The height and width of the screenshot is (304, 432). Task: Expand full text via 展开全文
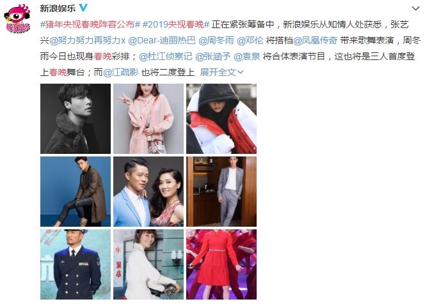point(222,72)
